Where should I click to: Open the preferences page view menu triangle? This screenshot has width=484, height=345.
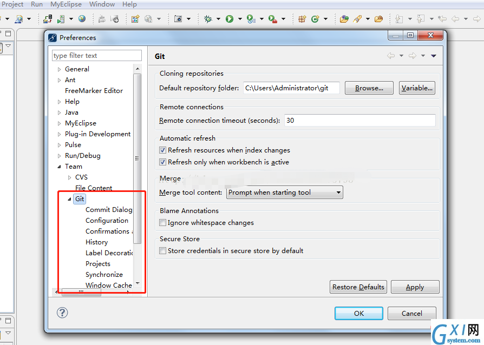click(433, 56)
